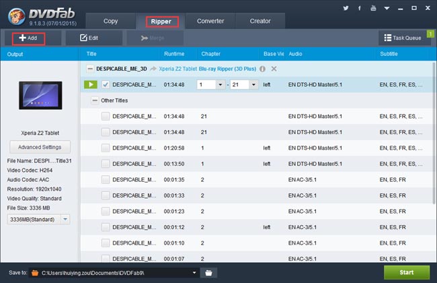Viewport: 437px width, 283px height.
Task: Click the Output column header
Action: coord(15,54)
